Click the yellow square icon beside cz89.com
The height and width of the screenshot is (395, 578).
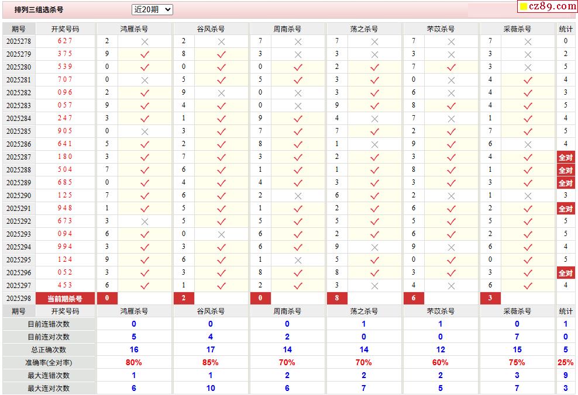point(523,6)
